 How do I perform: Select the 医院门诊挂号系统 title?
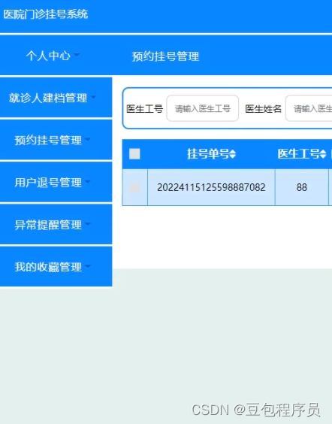coord(46,14)
